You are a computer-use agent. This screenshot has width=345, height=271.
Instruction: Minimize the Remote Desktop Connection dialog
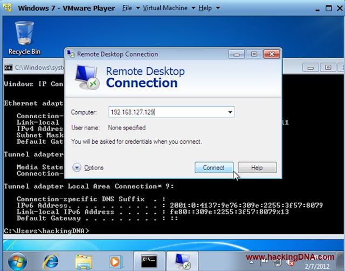click(x=237, y=54)
